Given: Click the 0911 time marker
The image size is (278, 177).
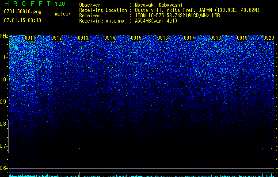Looking at the screenshot, I should pyautogui.click(x=30, y=38).
